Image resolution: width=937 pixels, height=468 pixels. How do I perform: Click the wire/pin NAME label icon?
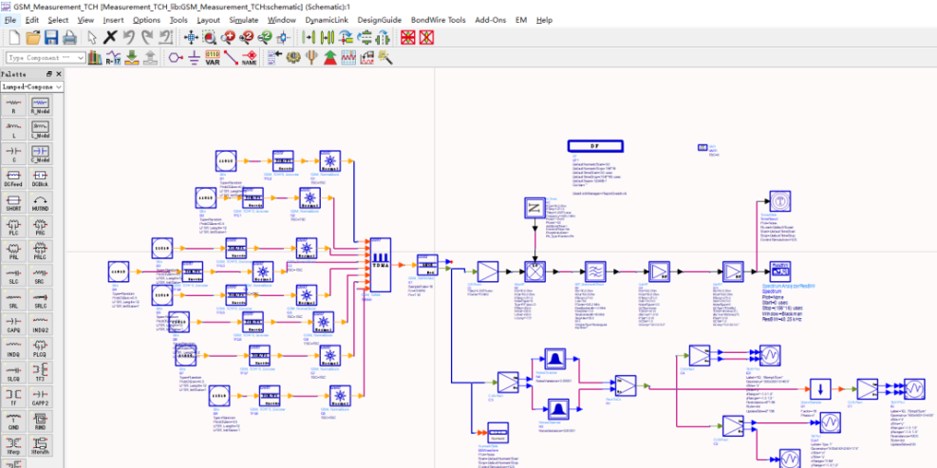click(249, 58)
